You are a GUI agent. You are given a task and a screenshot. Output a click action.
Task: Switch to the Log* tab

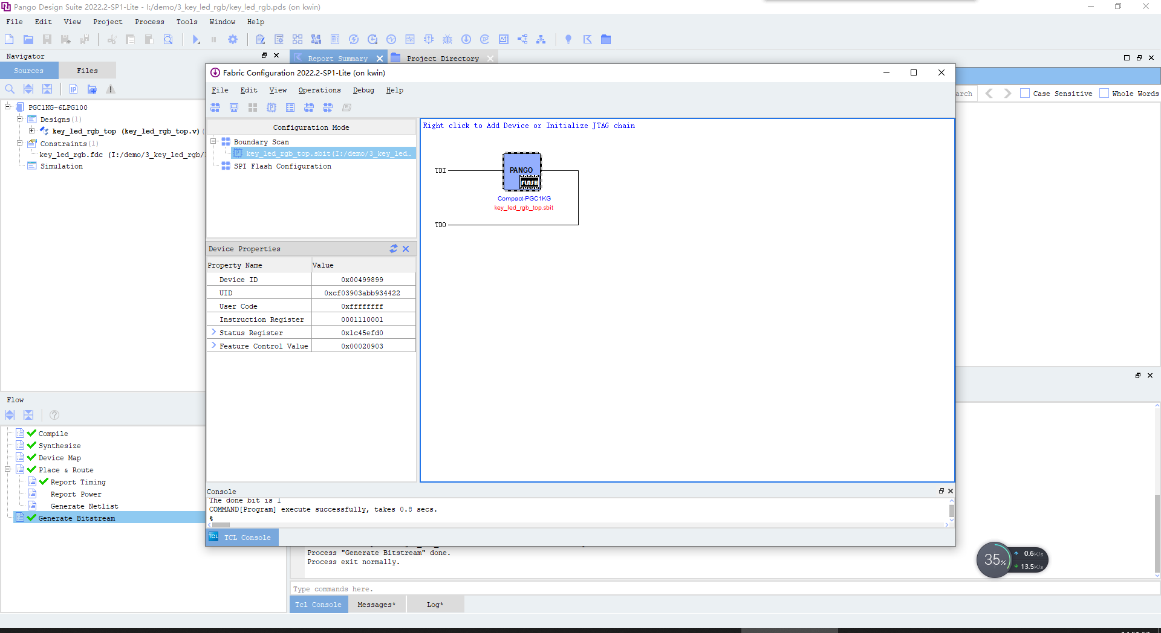[x=435, y=605]
